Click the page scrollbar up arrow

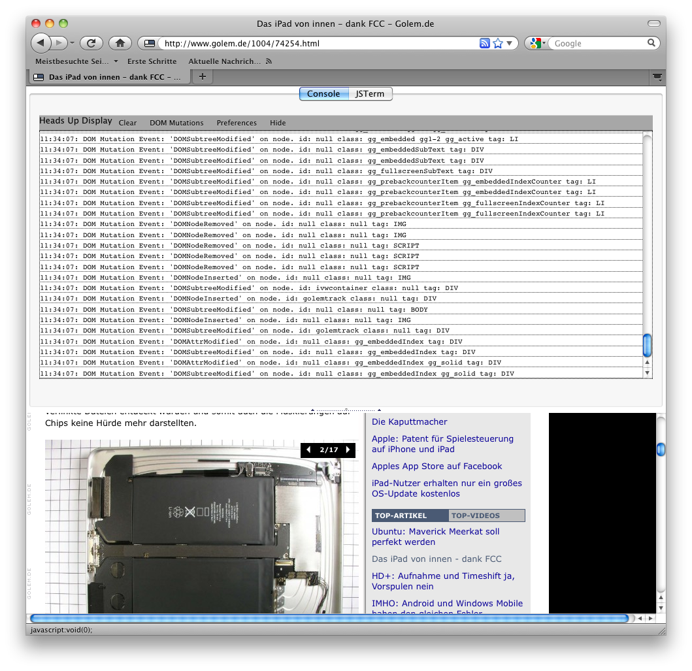[661, 597]
